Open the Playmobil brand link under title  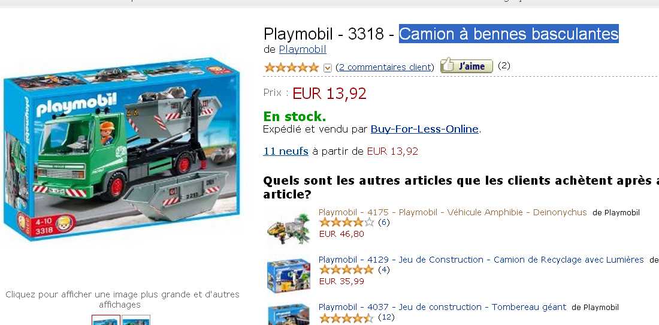303,49
